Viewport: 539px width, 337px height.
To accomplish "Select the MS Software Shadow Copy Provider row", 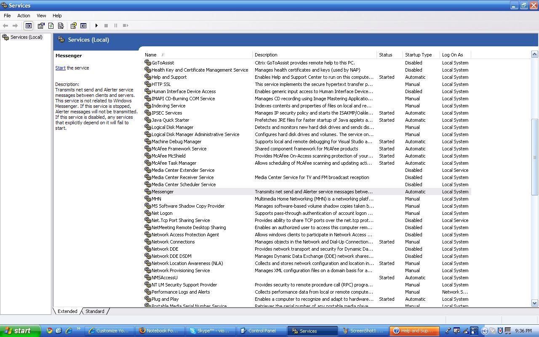I will coord(307,206).
